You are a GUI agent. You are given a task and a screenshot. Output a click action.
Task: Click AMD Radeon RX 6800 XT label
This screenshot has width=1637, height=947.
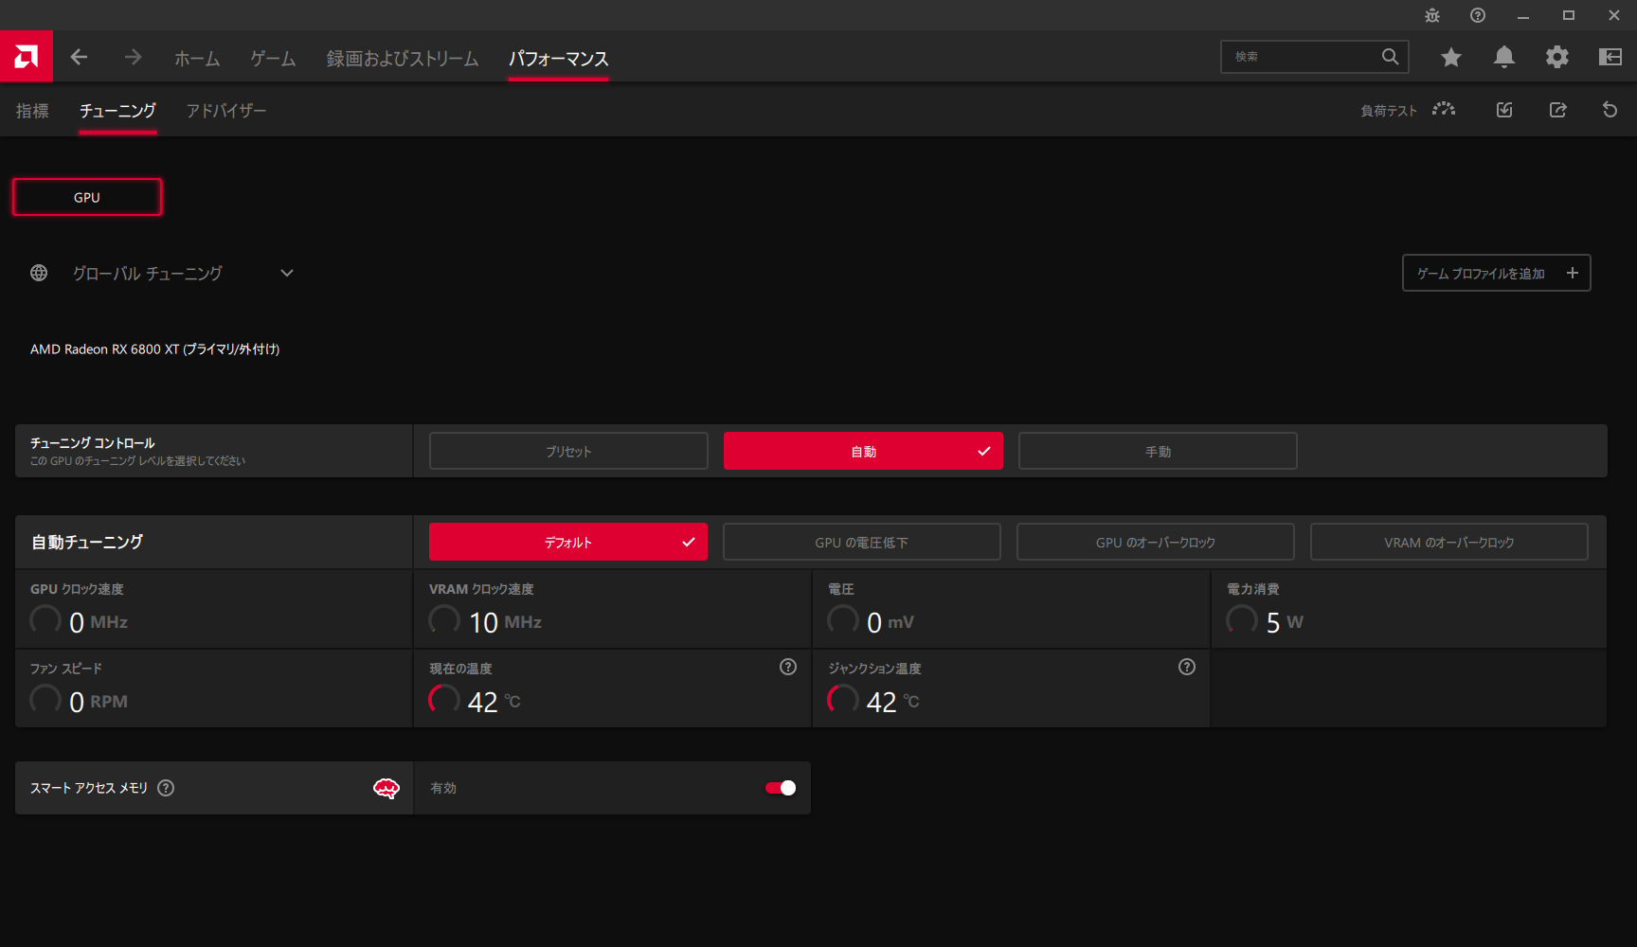(154, 348)
